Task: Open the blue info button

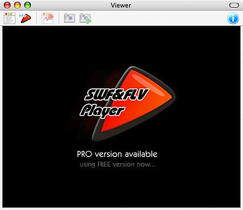Action: [233, 18]
